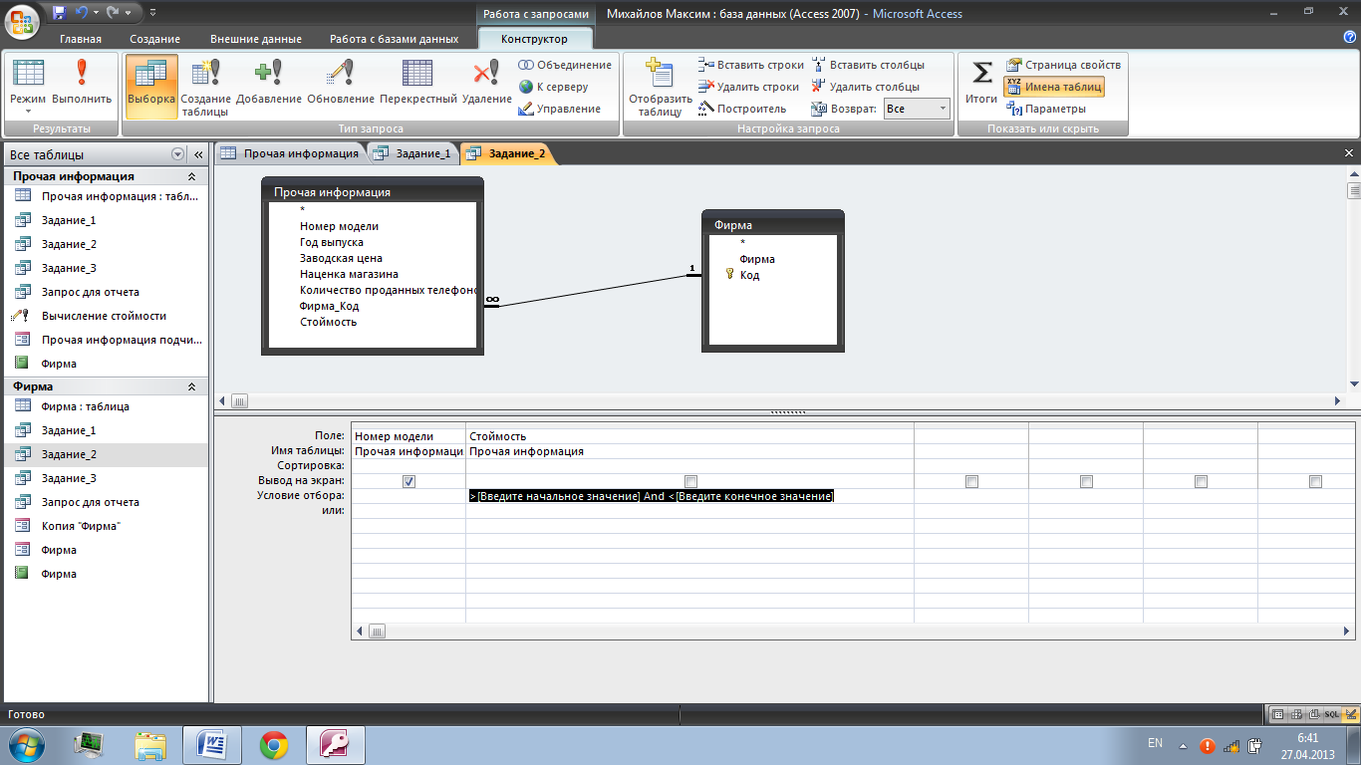The width and height of the screenshot is (1361, 765).
Task: Choose Создание таблицы query type
Action: [x=205, y=88]
